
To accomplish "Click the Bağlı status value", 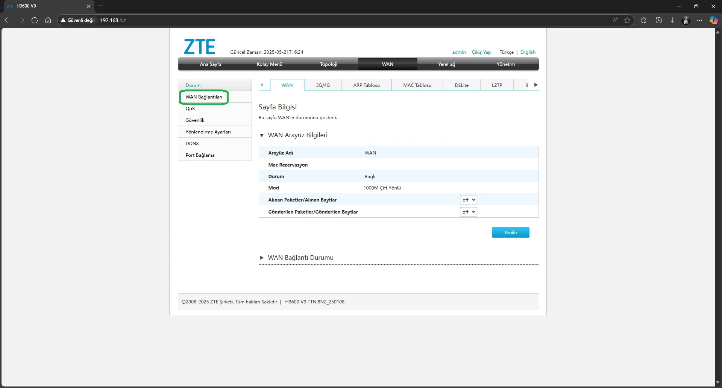I will [370, 177].
